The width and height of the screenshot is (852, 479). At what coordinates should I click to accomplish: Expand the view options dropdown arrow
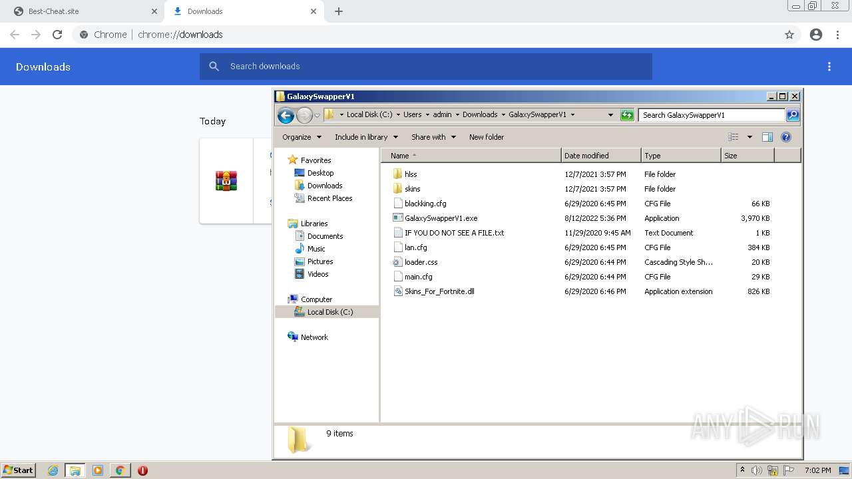(x=749, y=137)
